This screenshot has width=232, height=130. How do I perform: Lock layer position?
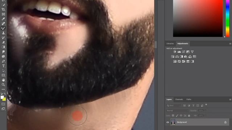click(181, 116)
